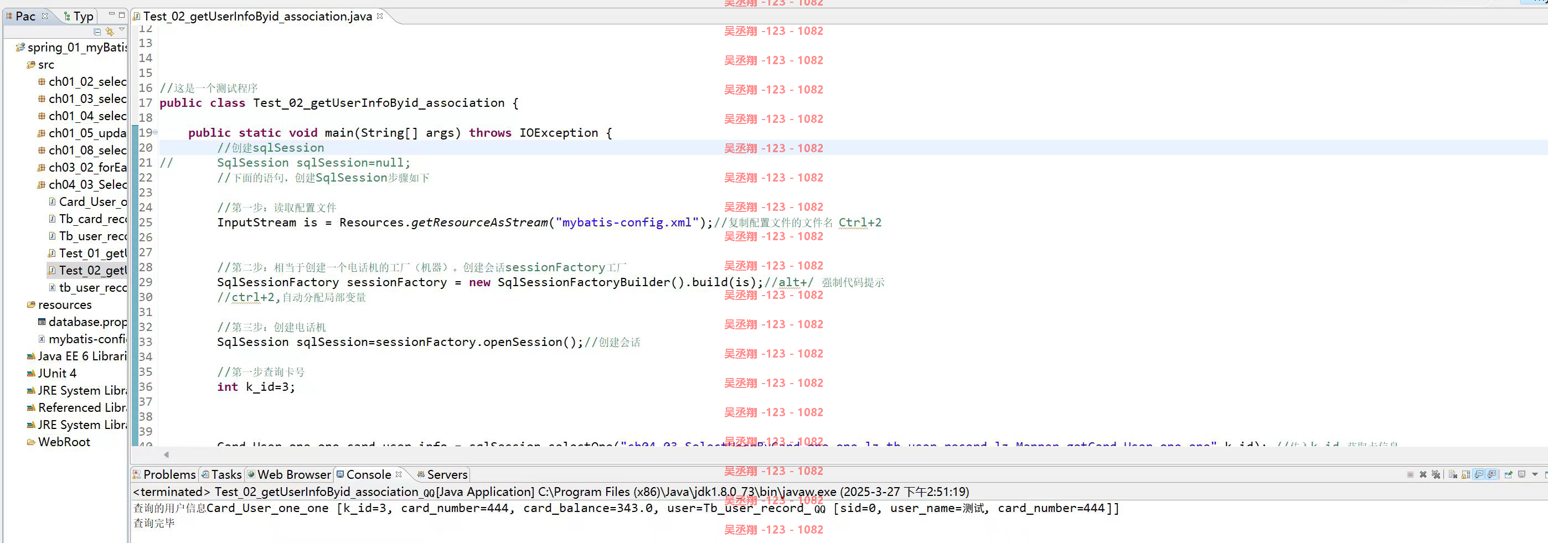The height and width of the screenshot is (543, 1548).
Task: Maximize the Package Explorer panel
Action: (x=121, y=14)
